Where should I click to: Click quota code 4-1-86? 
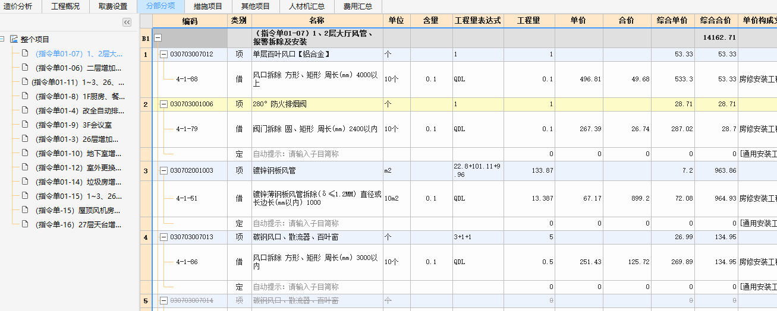coord(187,262)
